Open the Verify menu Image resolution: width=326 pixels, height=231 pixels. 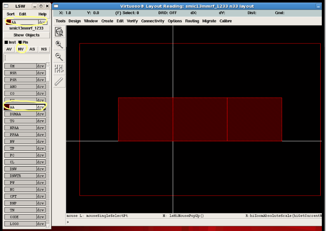[132, 21]
